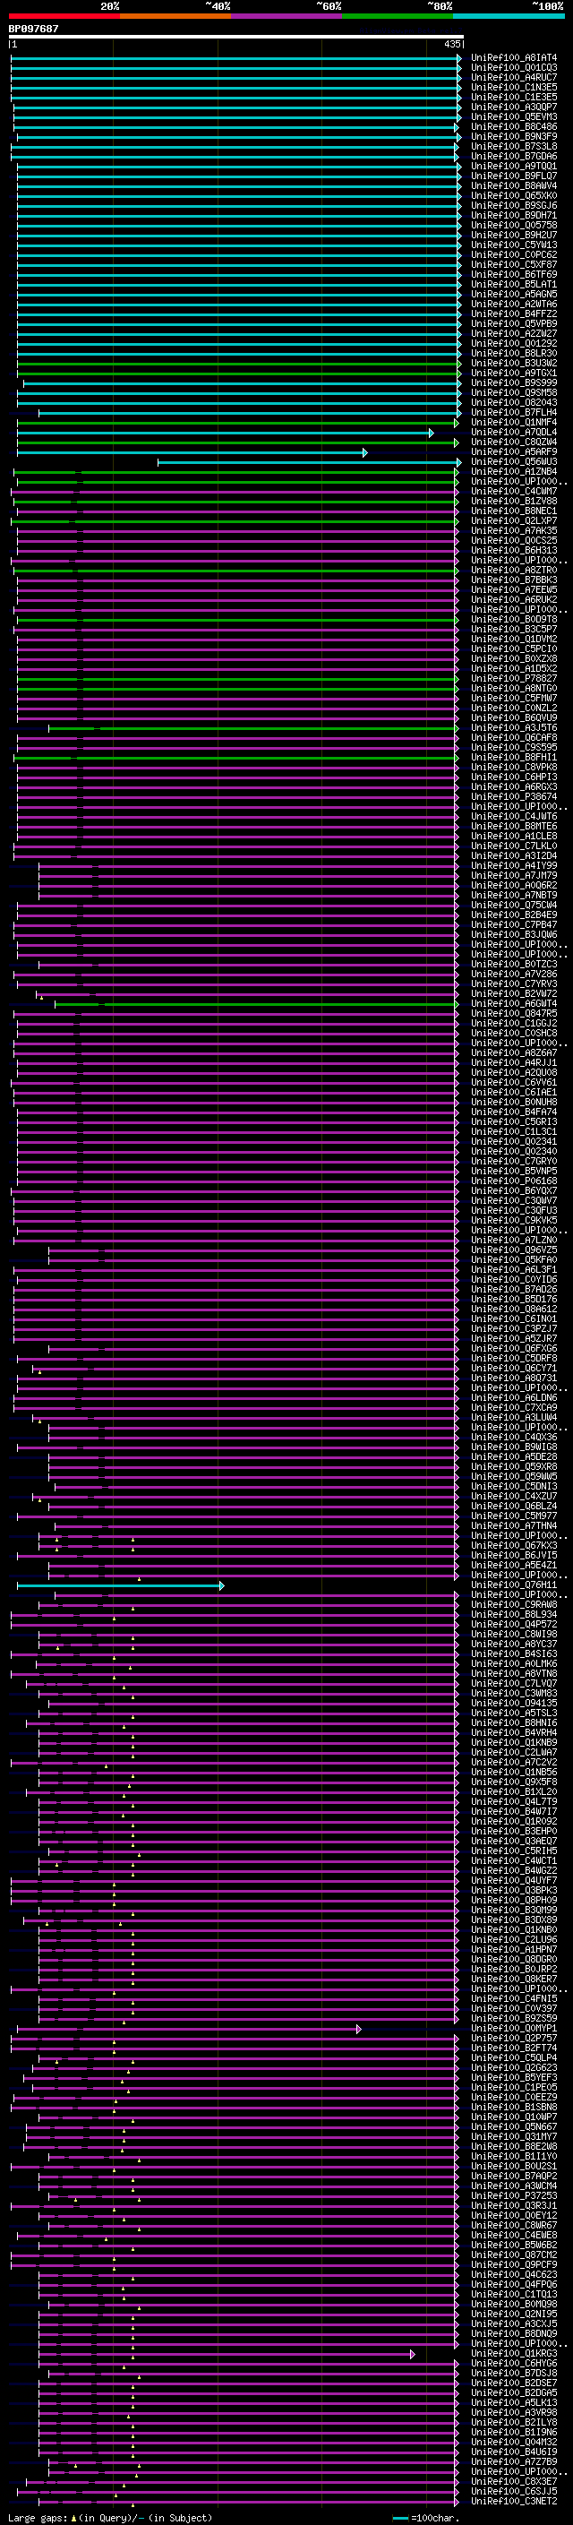Click the UniRef100_A7JM79 label
This screenshot has width=573, height=2525.
(x=514, y=875)
